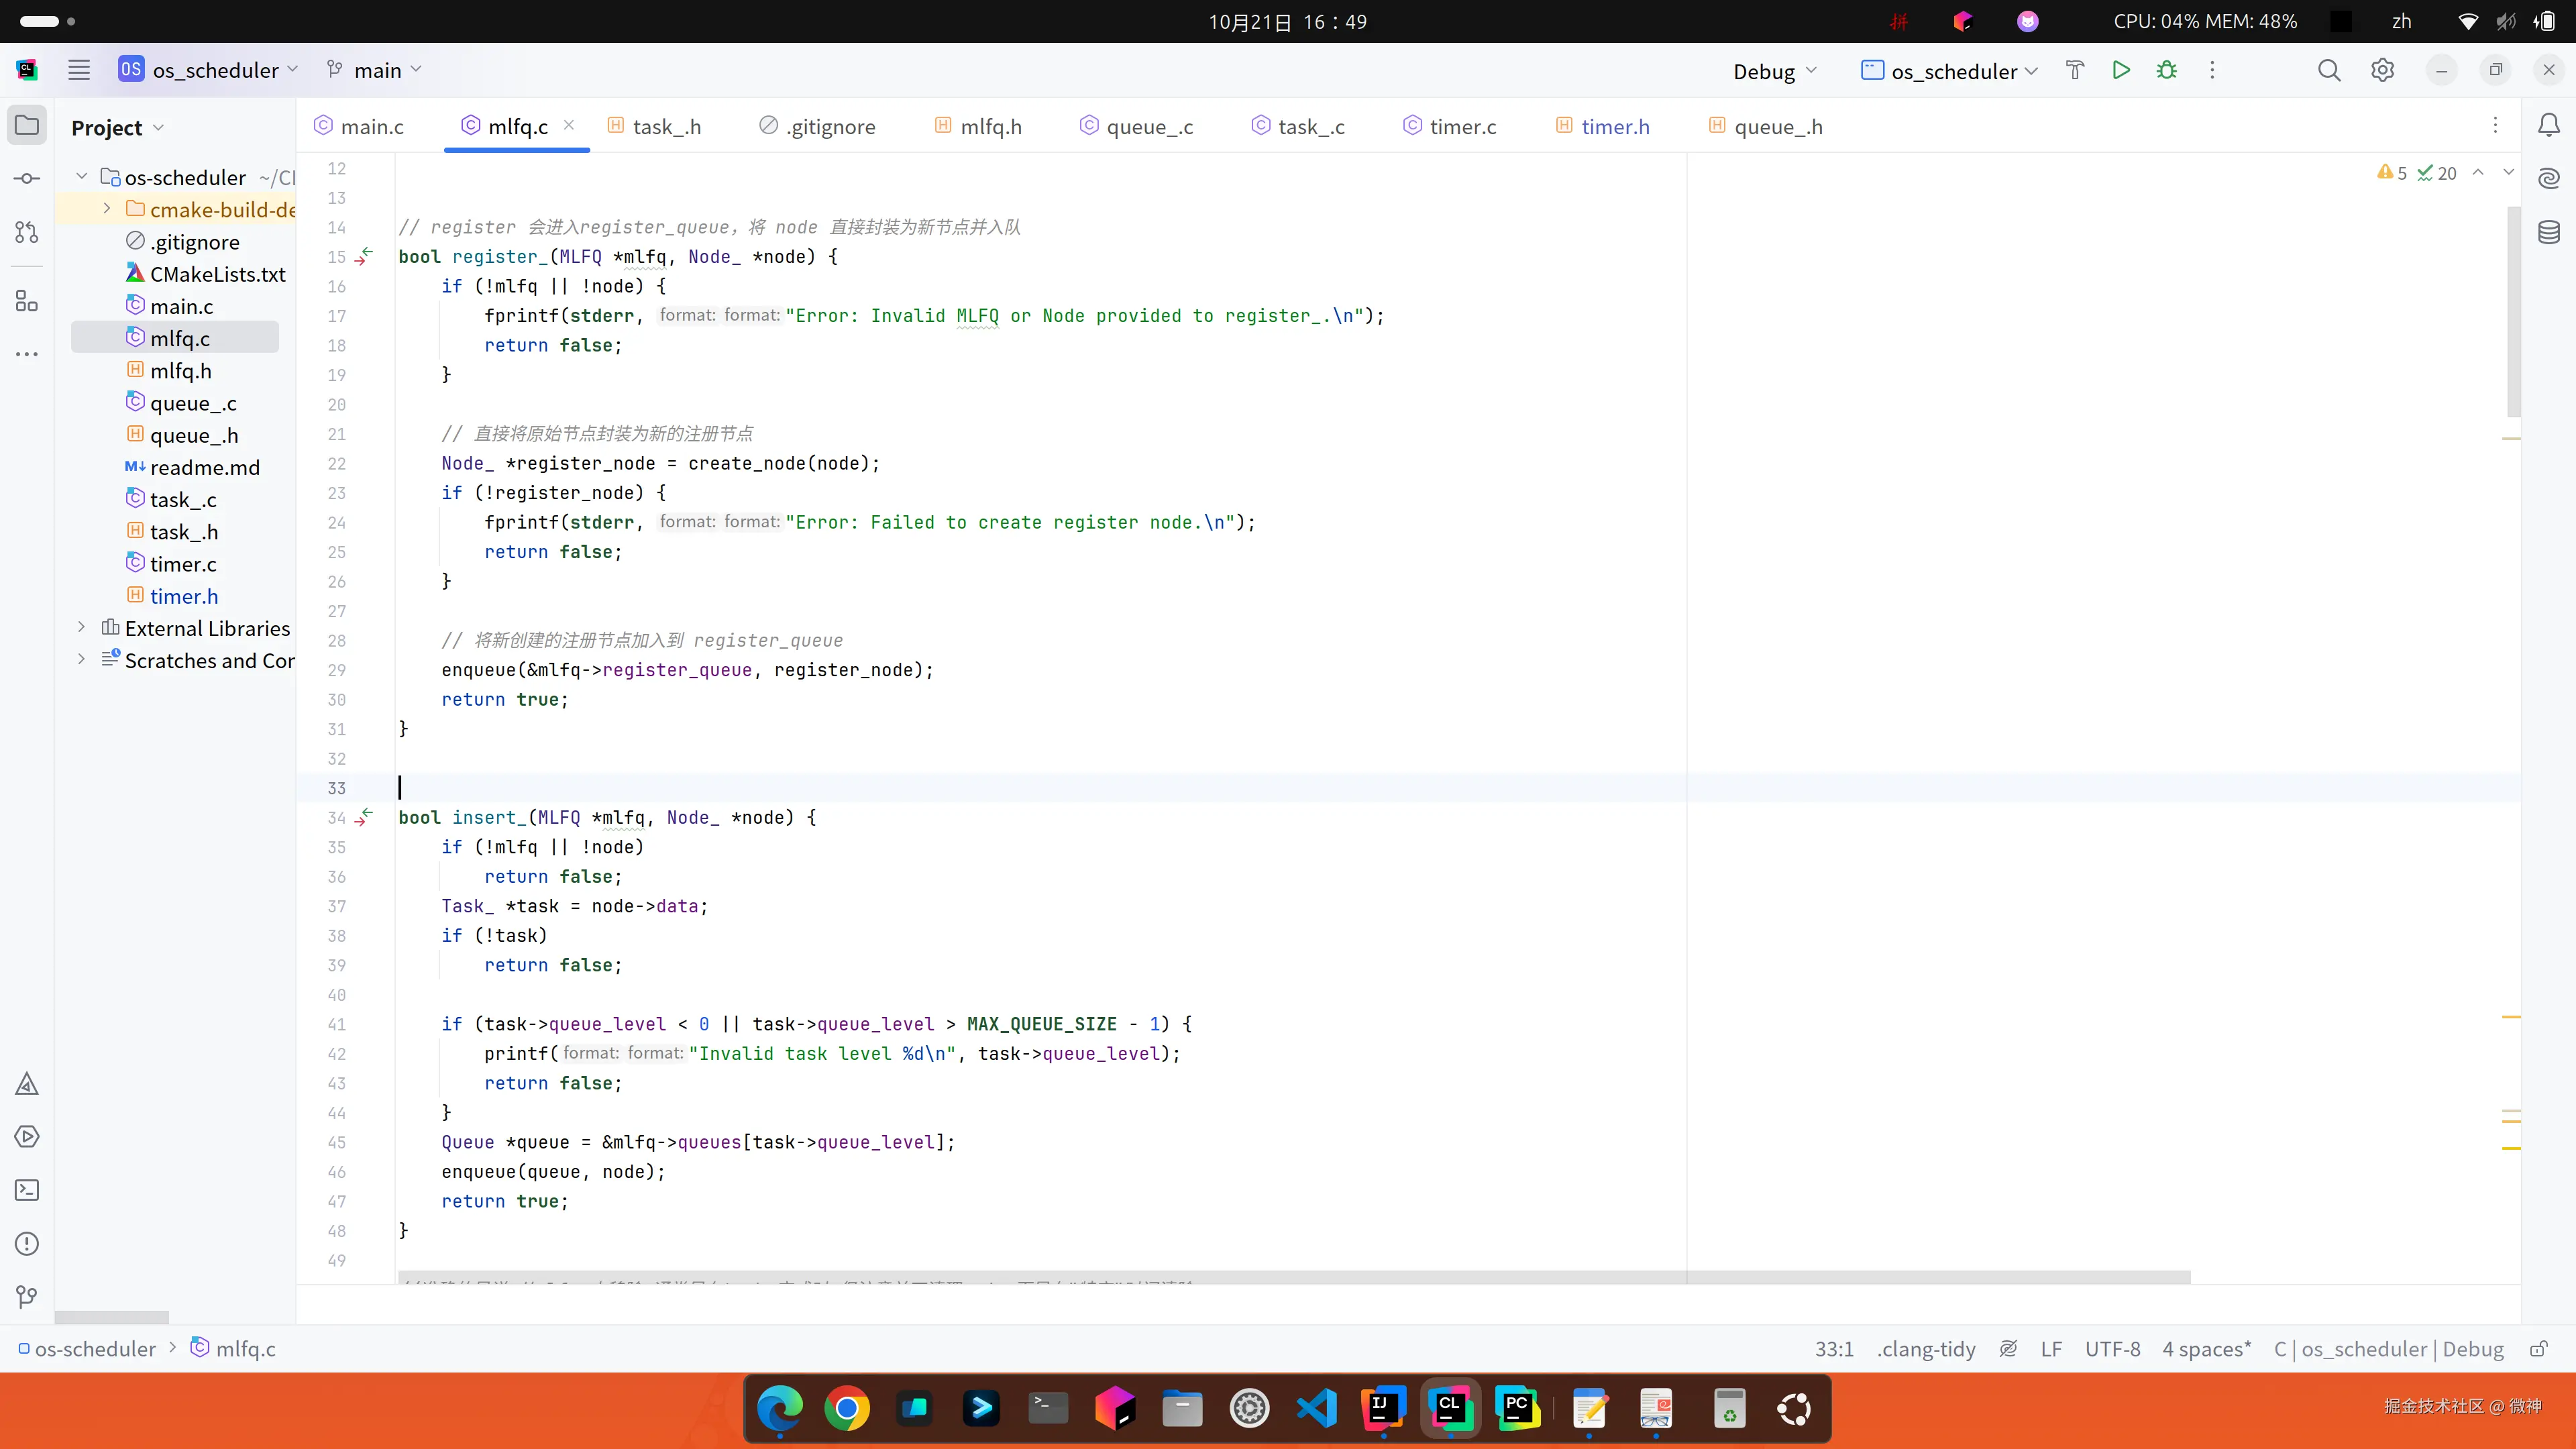Click the Debug bug icon
The width and height of the screenshot is (2576, 1449).
pyautogui.click(x=2166, y=70)
